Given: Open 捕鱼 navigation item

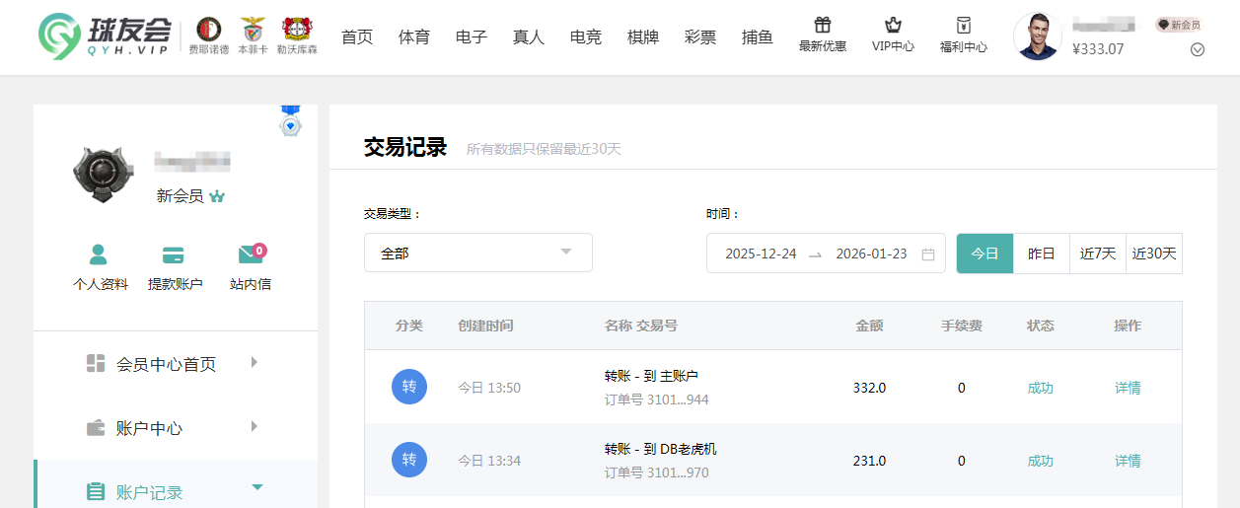Looking at the screenshot, I should 758,37.
